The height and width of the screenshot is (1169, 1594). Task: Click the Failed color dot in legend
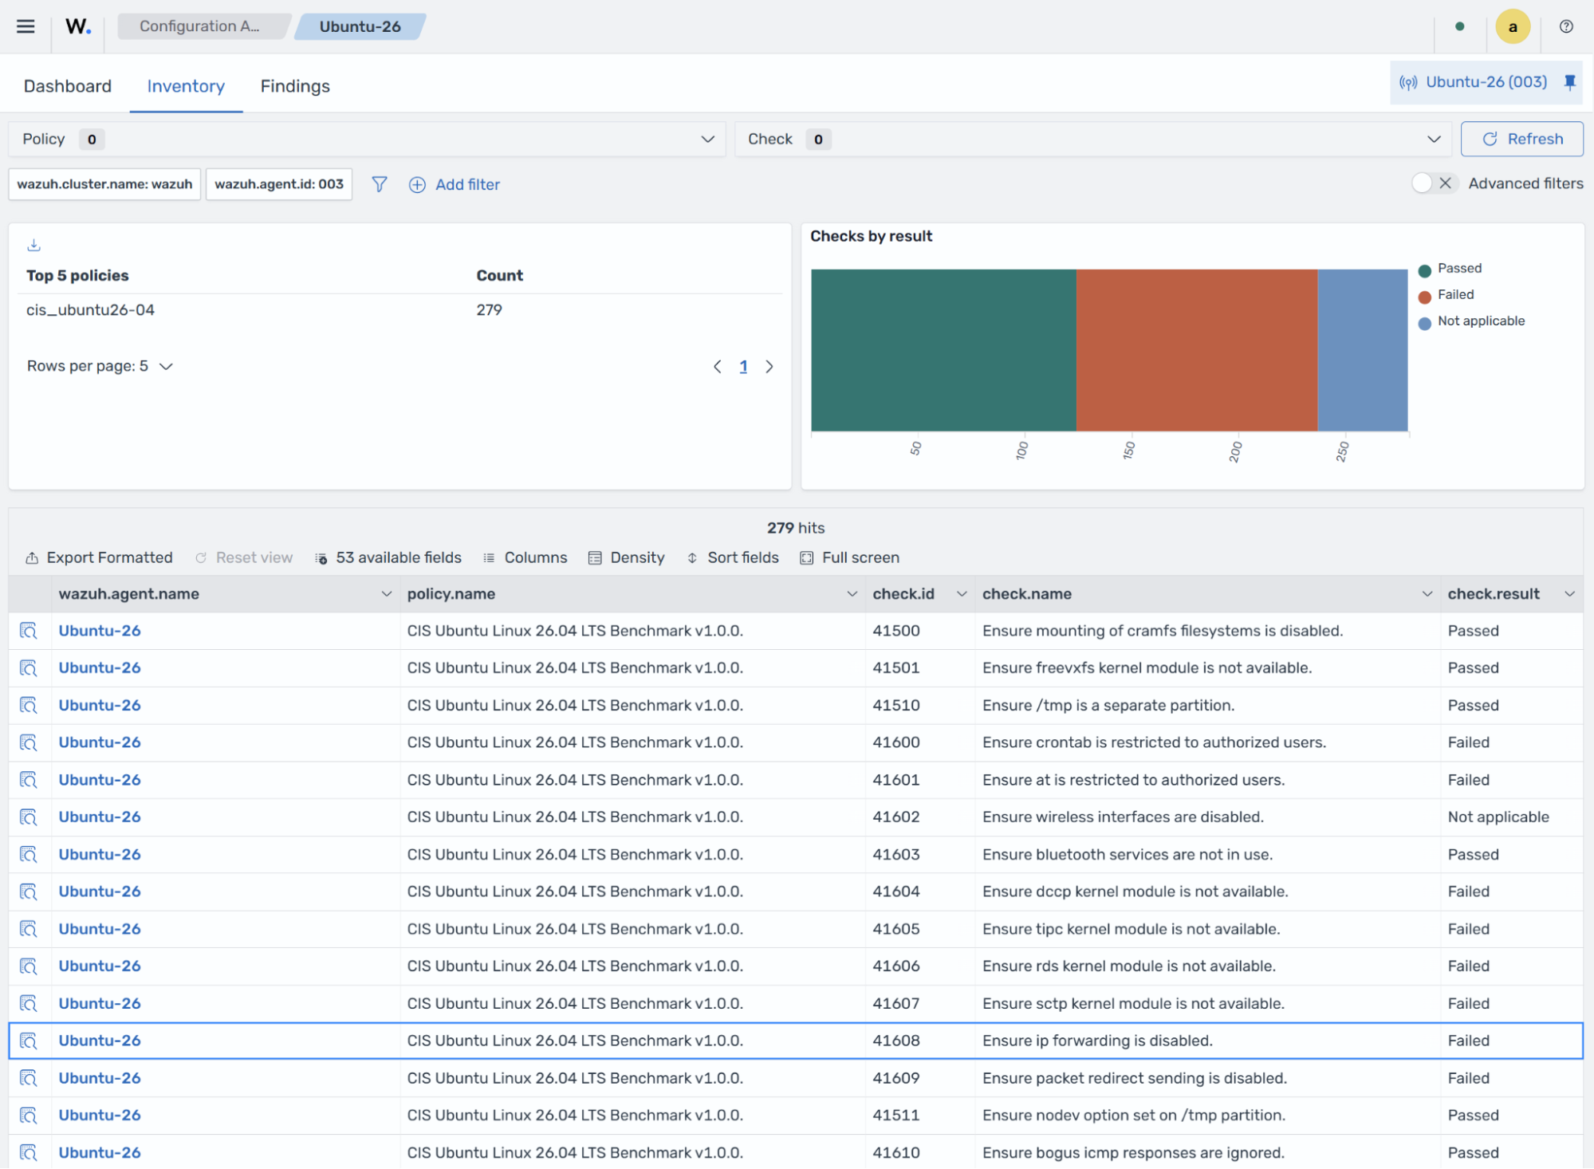click(x=1424, y=296)
